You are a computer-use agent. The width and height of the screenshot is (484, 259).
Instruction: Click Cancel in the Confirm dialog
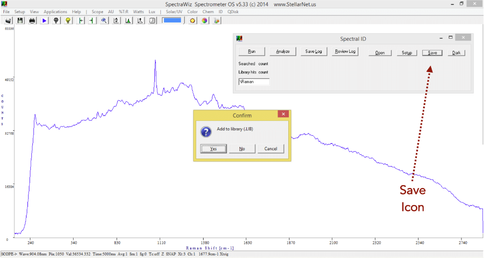(x=271, y=149)
